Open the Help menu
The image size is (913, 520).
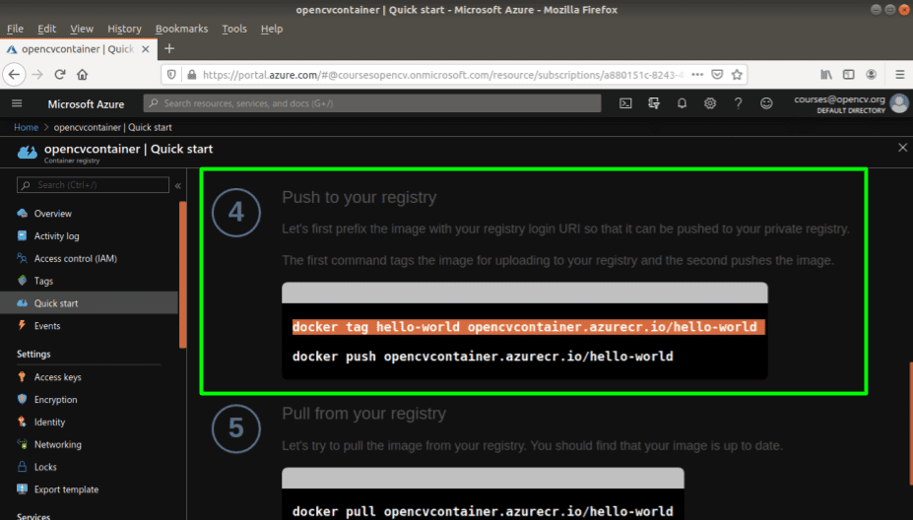(x=271, y=29)
